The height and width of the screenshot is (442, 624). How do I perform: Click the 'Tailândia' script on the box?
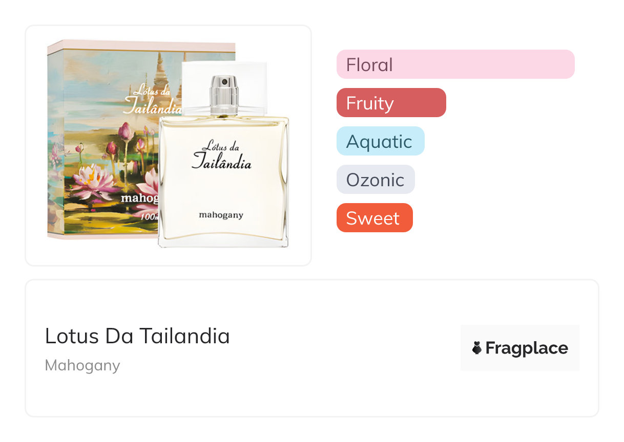152,108
